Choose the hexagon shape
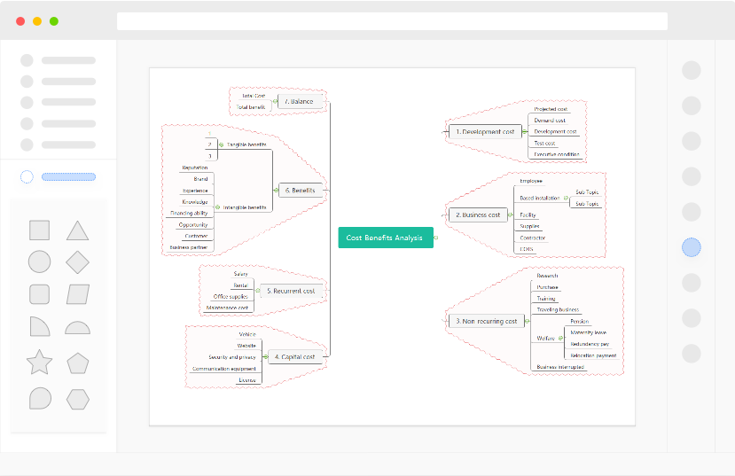Screen dimensions: 735x476 77,399
